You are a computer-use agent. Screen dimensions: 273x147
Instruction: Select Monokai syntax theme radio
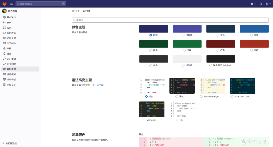click(144, 120)
